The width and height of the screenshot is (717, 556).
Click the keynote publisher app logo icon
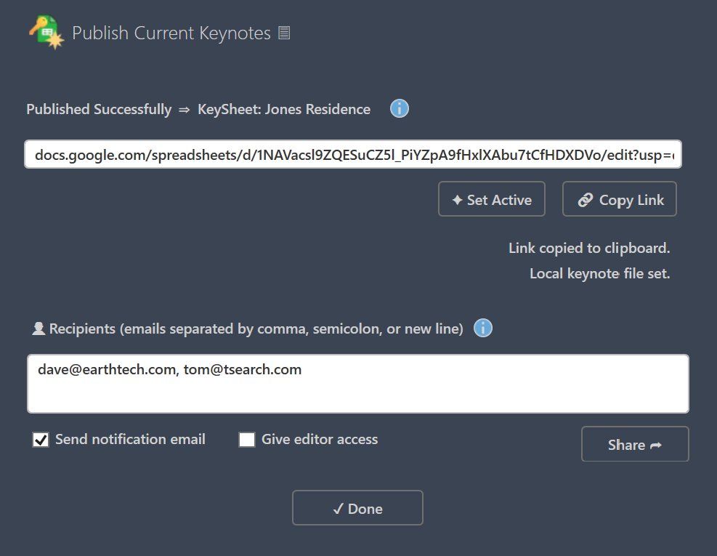pyautogui.click(x=46, y=31)
